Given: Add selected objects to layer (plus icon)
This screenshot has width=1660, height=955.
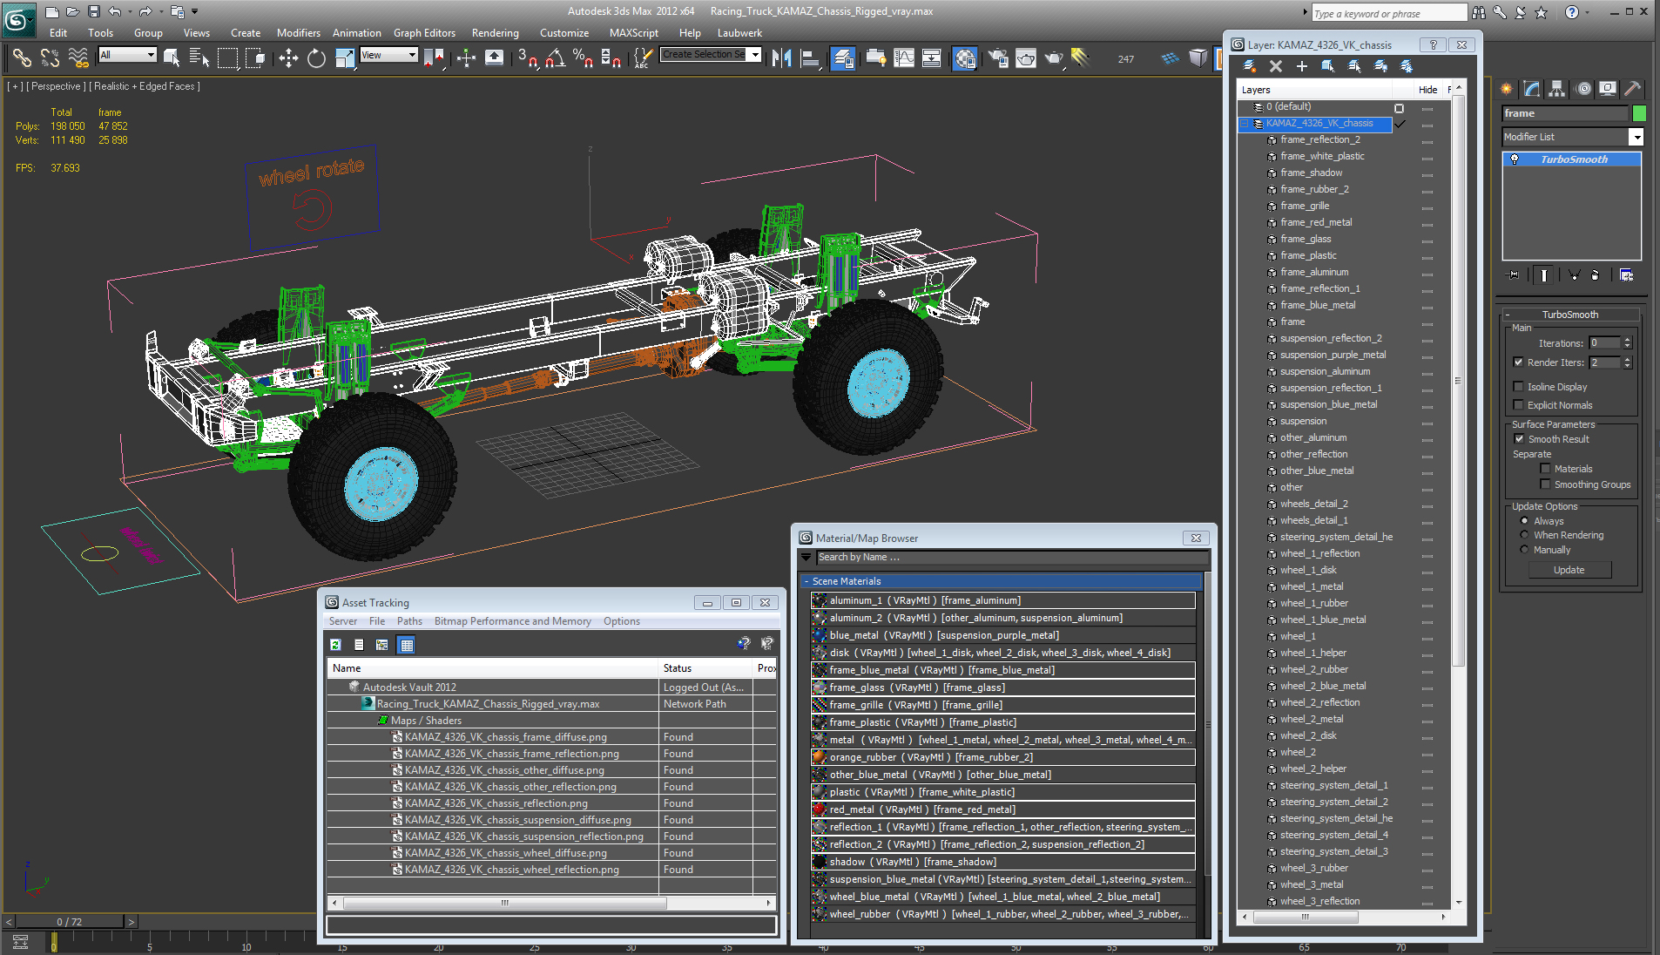Looking at the screenshot, I should tap(1302, 66).
